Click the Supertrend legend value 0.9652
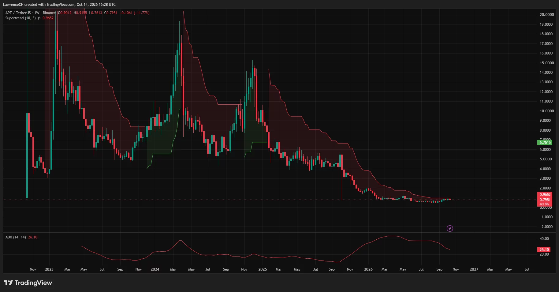This screenshot has height=292, width=559. [x=48, y=18]
